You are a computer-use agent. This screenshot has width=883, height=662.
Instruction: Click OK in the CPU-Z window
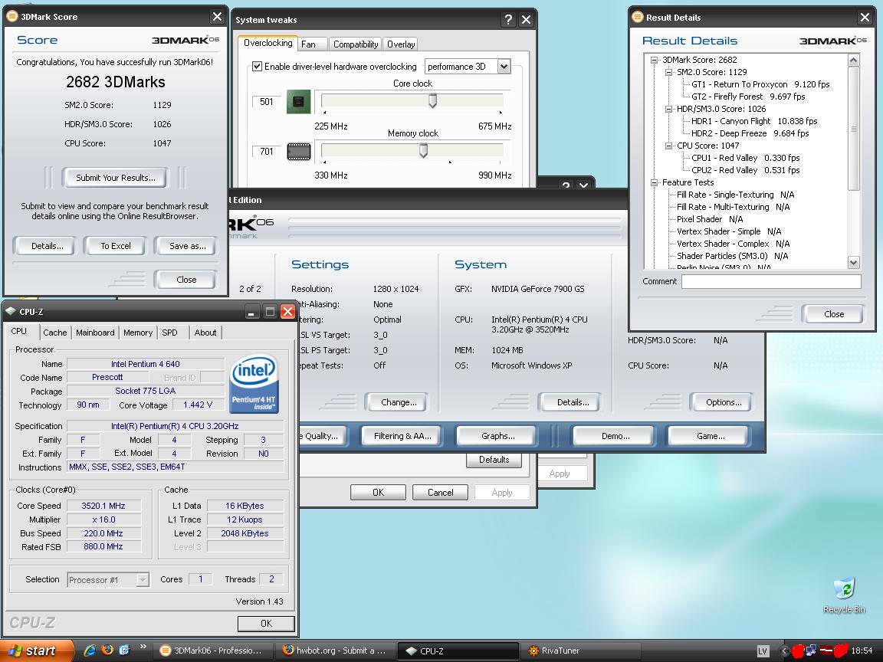pos(267,624)
